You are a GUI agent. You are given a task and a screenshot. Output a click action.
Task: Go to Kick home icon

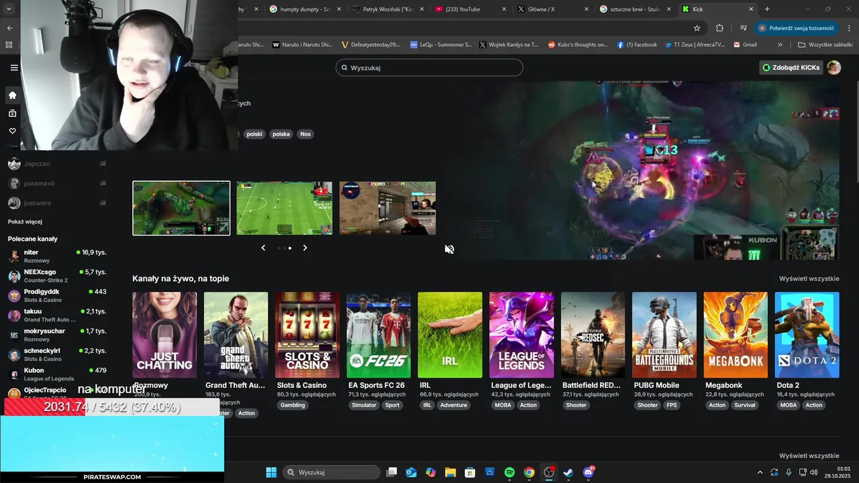(12, 95)
